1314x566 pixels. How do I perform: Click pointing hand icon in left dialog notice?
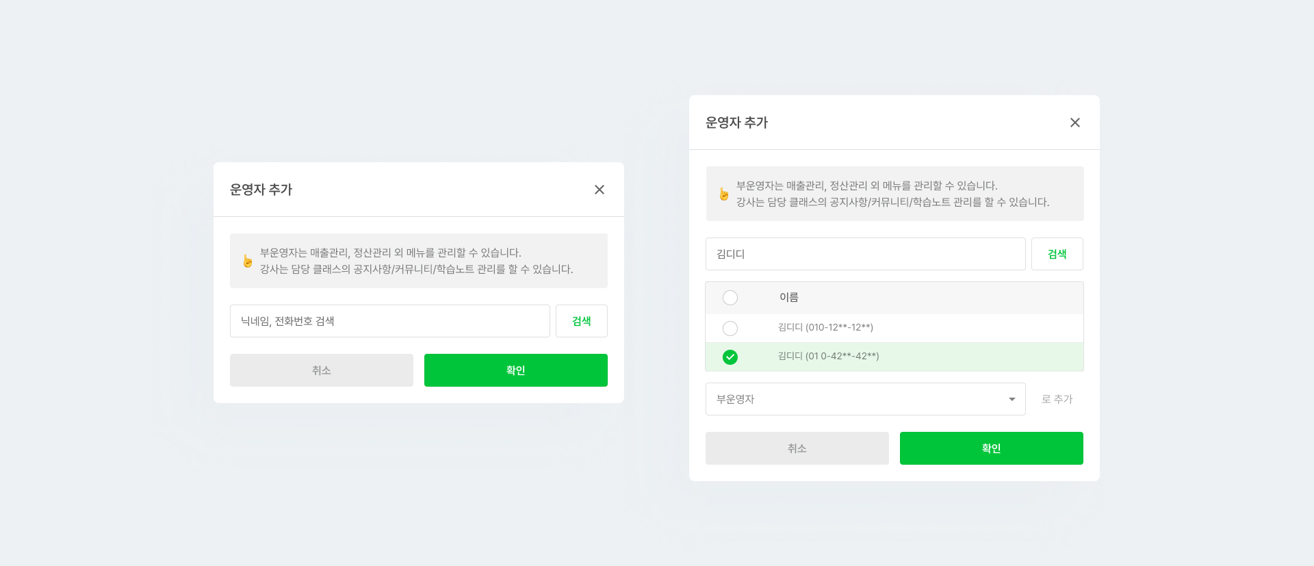tap(247, 261)
